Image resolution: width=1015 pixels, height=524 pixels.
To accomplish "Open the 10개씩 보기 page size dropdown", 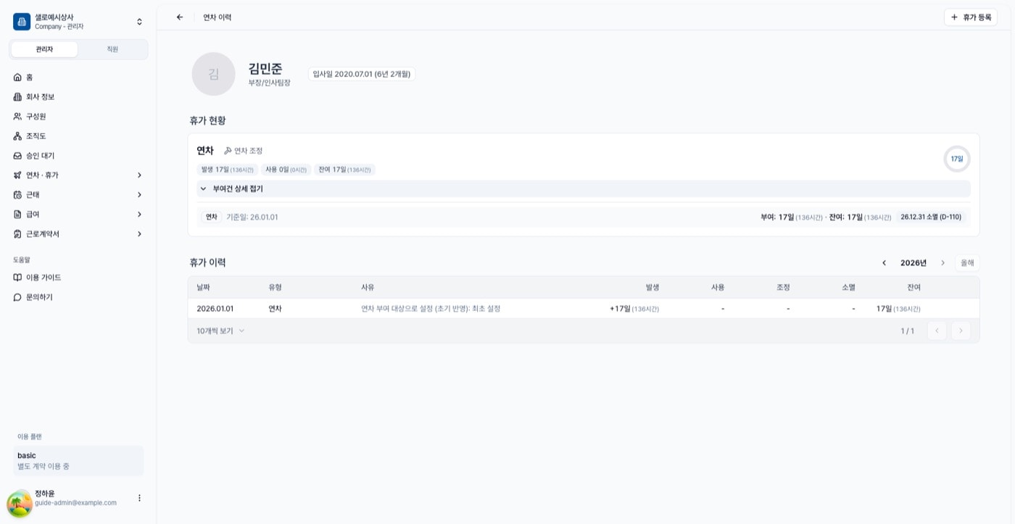I will click(x=220, y=330).
